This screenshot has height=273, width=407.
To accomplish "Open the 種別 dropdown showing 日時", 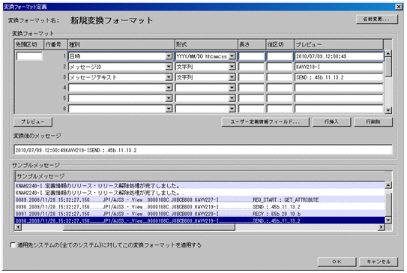I will tap(169, 56).
